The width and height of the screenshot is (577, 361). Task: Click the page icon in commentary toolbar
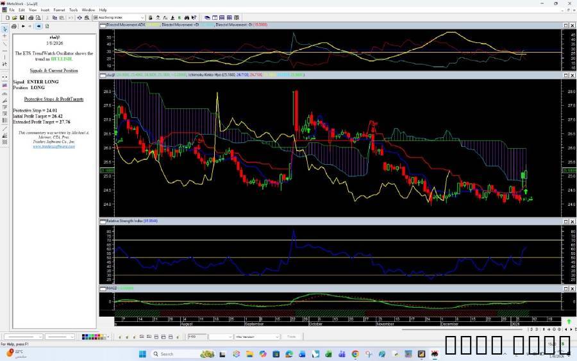tap(47, 26)
